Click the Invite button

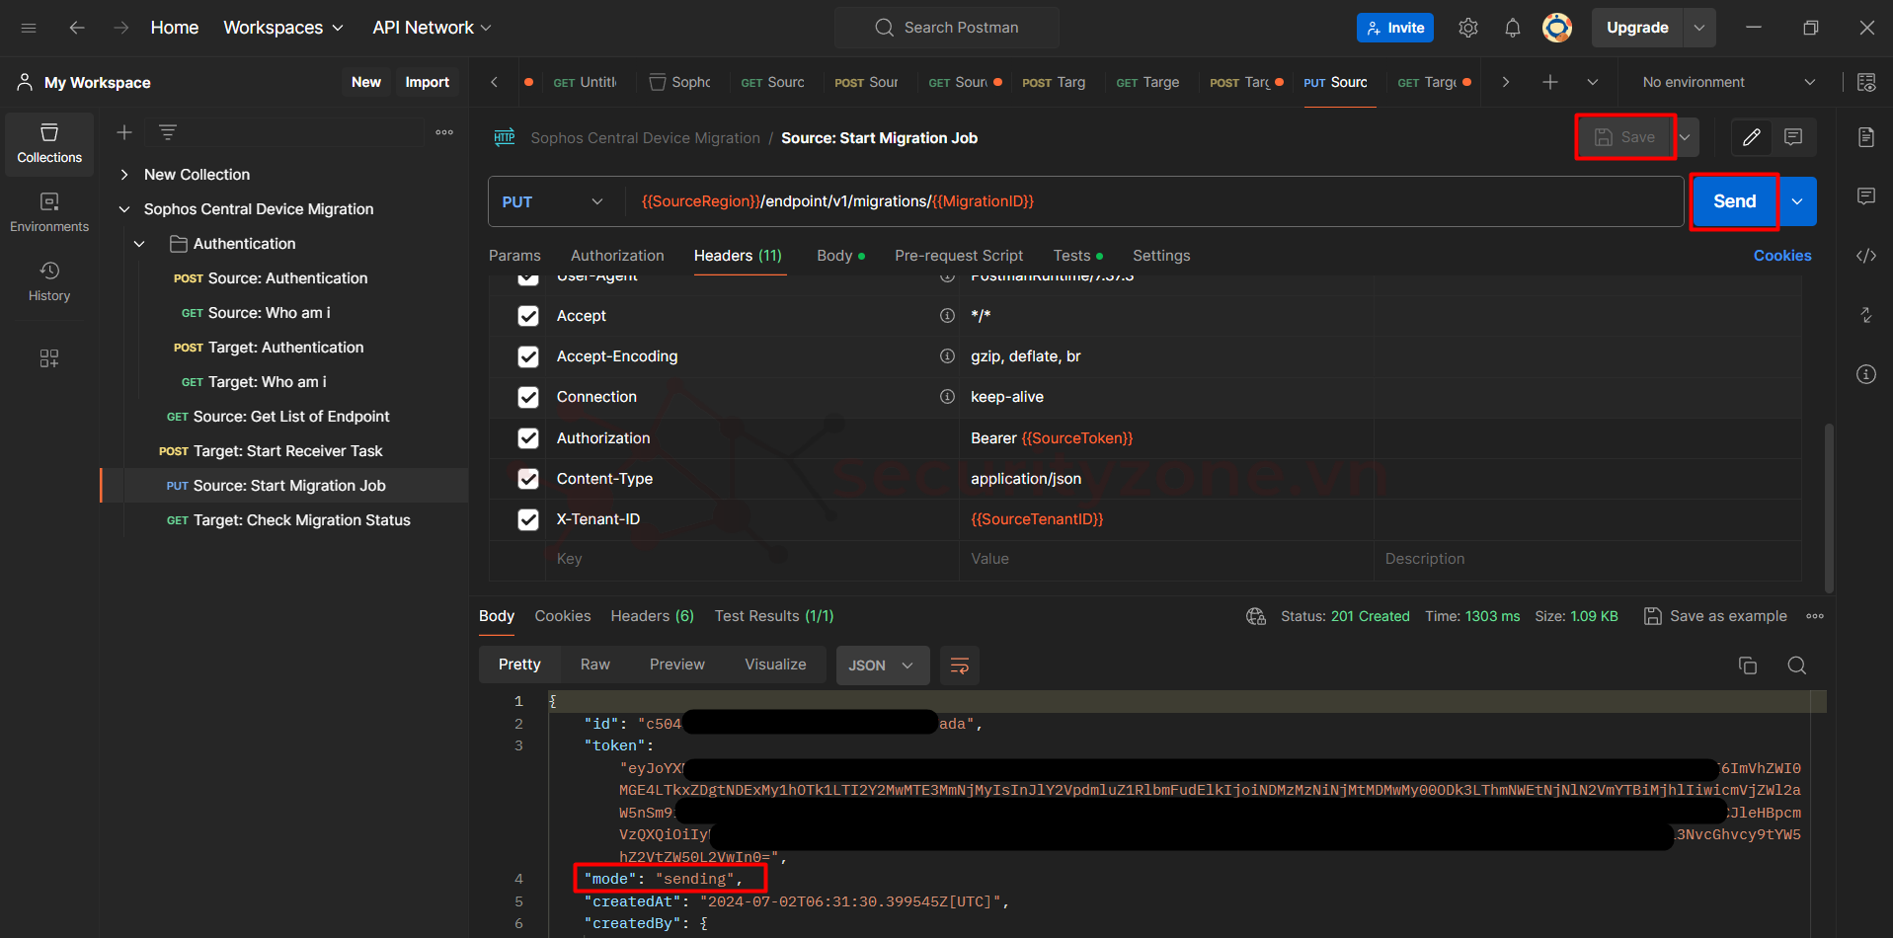[1394, 28]
